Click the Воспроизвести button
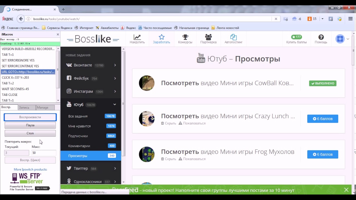The height and width of the screenshot is (200, 356). (30, 117)
